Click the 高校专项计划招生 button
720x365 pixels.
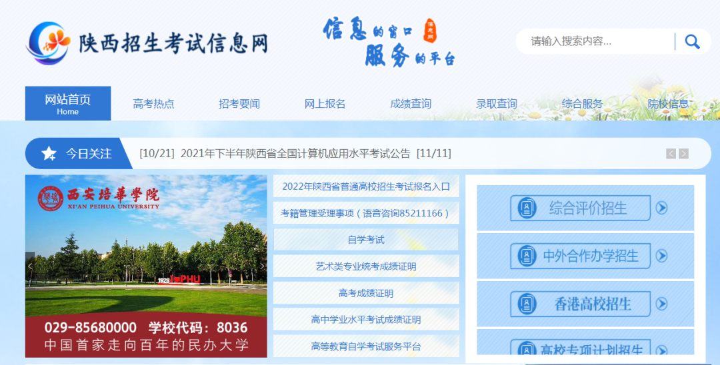click(x=581, y=347)
